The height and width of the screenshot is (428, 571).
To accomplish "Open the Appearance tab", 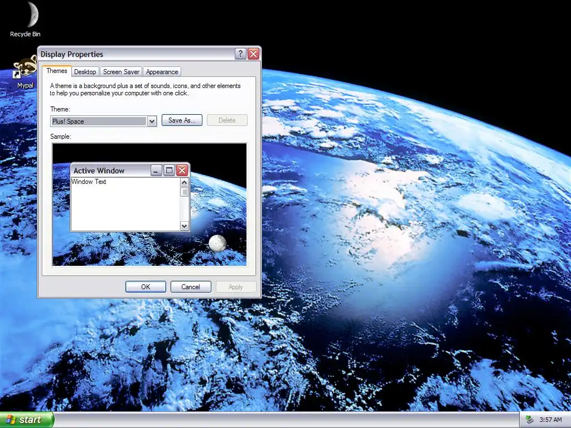I will click(x=162, y=72).
